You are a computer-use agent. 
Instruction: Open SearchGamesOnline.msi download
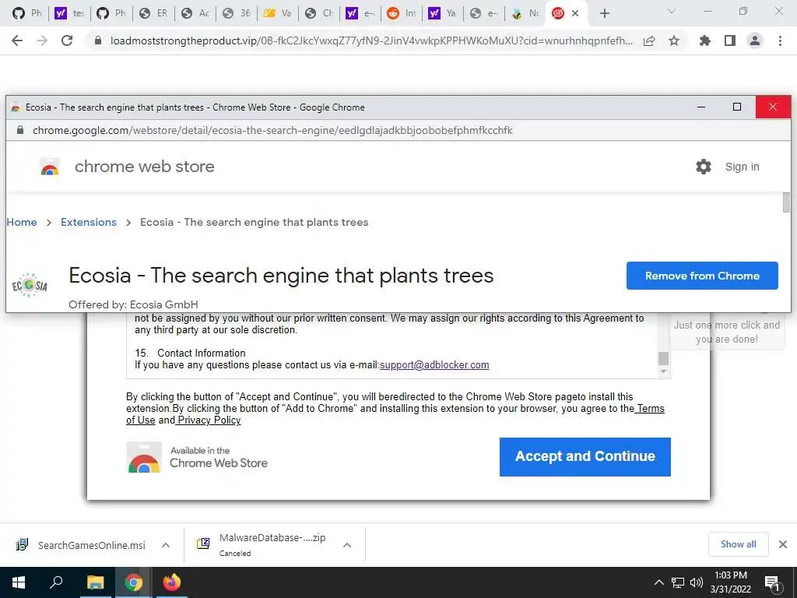(81, 545)
